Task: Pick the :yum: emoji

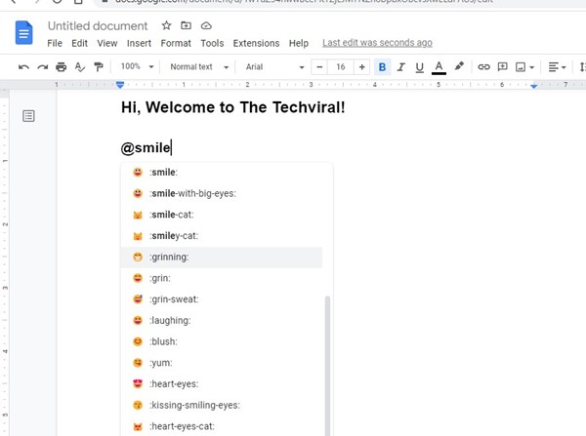Action: point(222,363)
